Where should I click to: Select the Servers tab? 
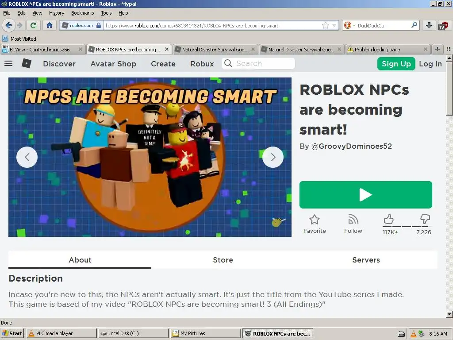[x=366, y=260]
